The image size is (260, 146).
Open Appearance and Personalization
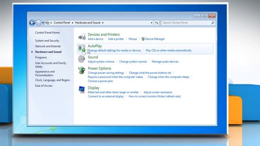[x=45, y=73]
